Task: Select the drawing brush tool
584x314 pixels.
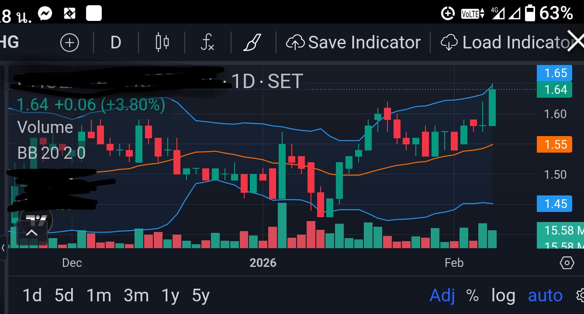Action: click(252, 43)
